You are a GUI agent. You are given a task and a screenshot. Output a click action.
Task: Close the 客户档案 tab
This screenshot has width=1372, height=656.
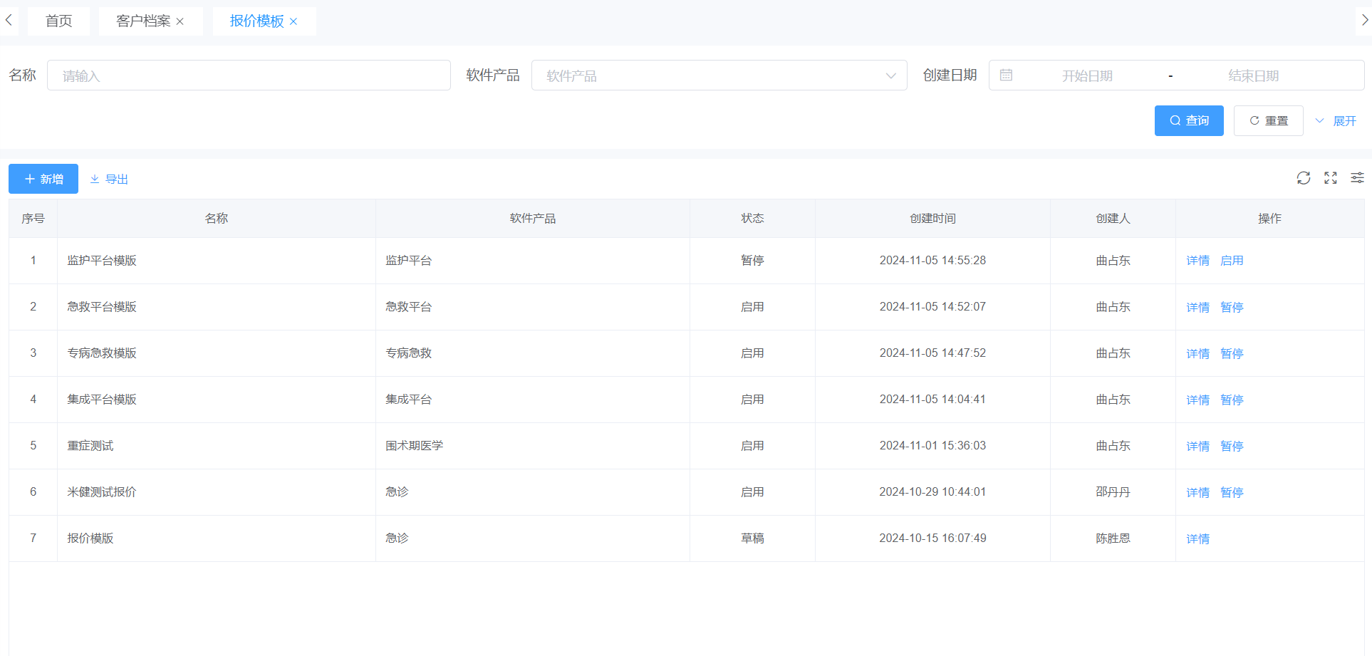click(x=180, y=21)
